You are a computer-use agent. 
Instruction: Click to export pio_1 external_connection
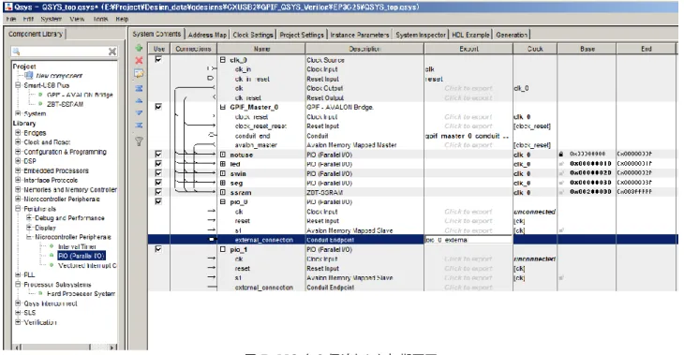point(468,288)
